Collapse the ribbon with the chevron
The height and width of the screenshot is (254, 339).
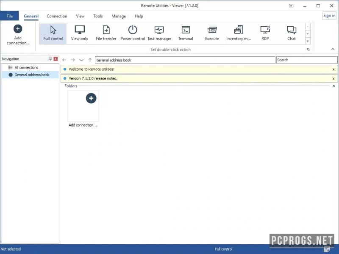[x=333, y=49]
